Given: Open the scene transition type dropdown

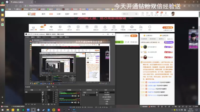Looking at the screenshot, I should pos(89,92).
